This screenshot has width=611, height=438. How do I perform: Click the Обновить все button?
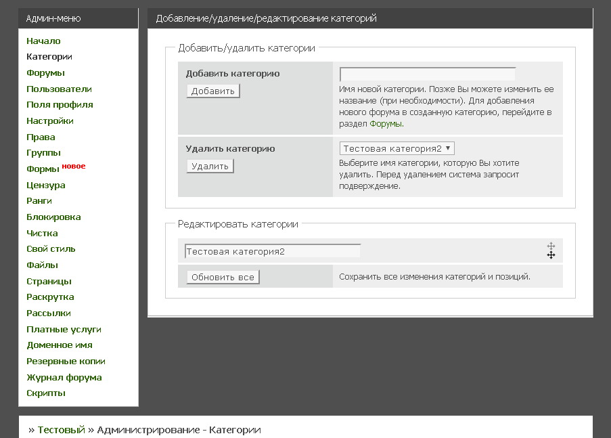pos(223,278)
